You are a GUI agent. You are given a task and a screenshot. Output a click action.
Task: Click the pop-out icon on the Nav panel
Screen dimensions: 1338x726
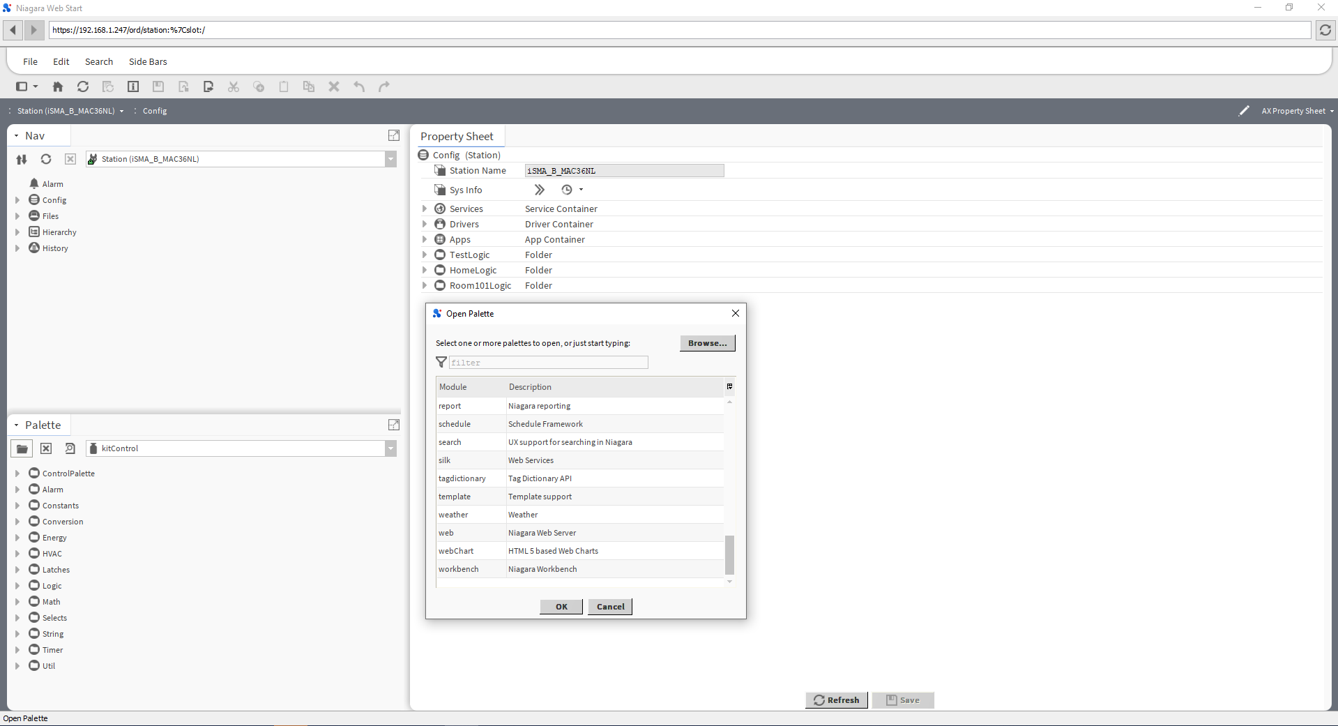pyautogui.click(x=394, y=135)
